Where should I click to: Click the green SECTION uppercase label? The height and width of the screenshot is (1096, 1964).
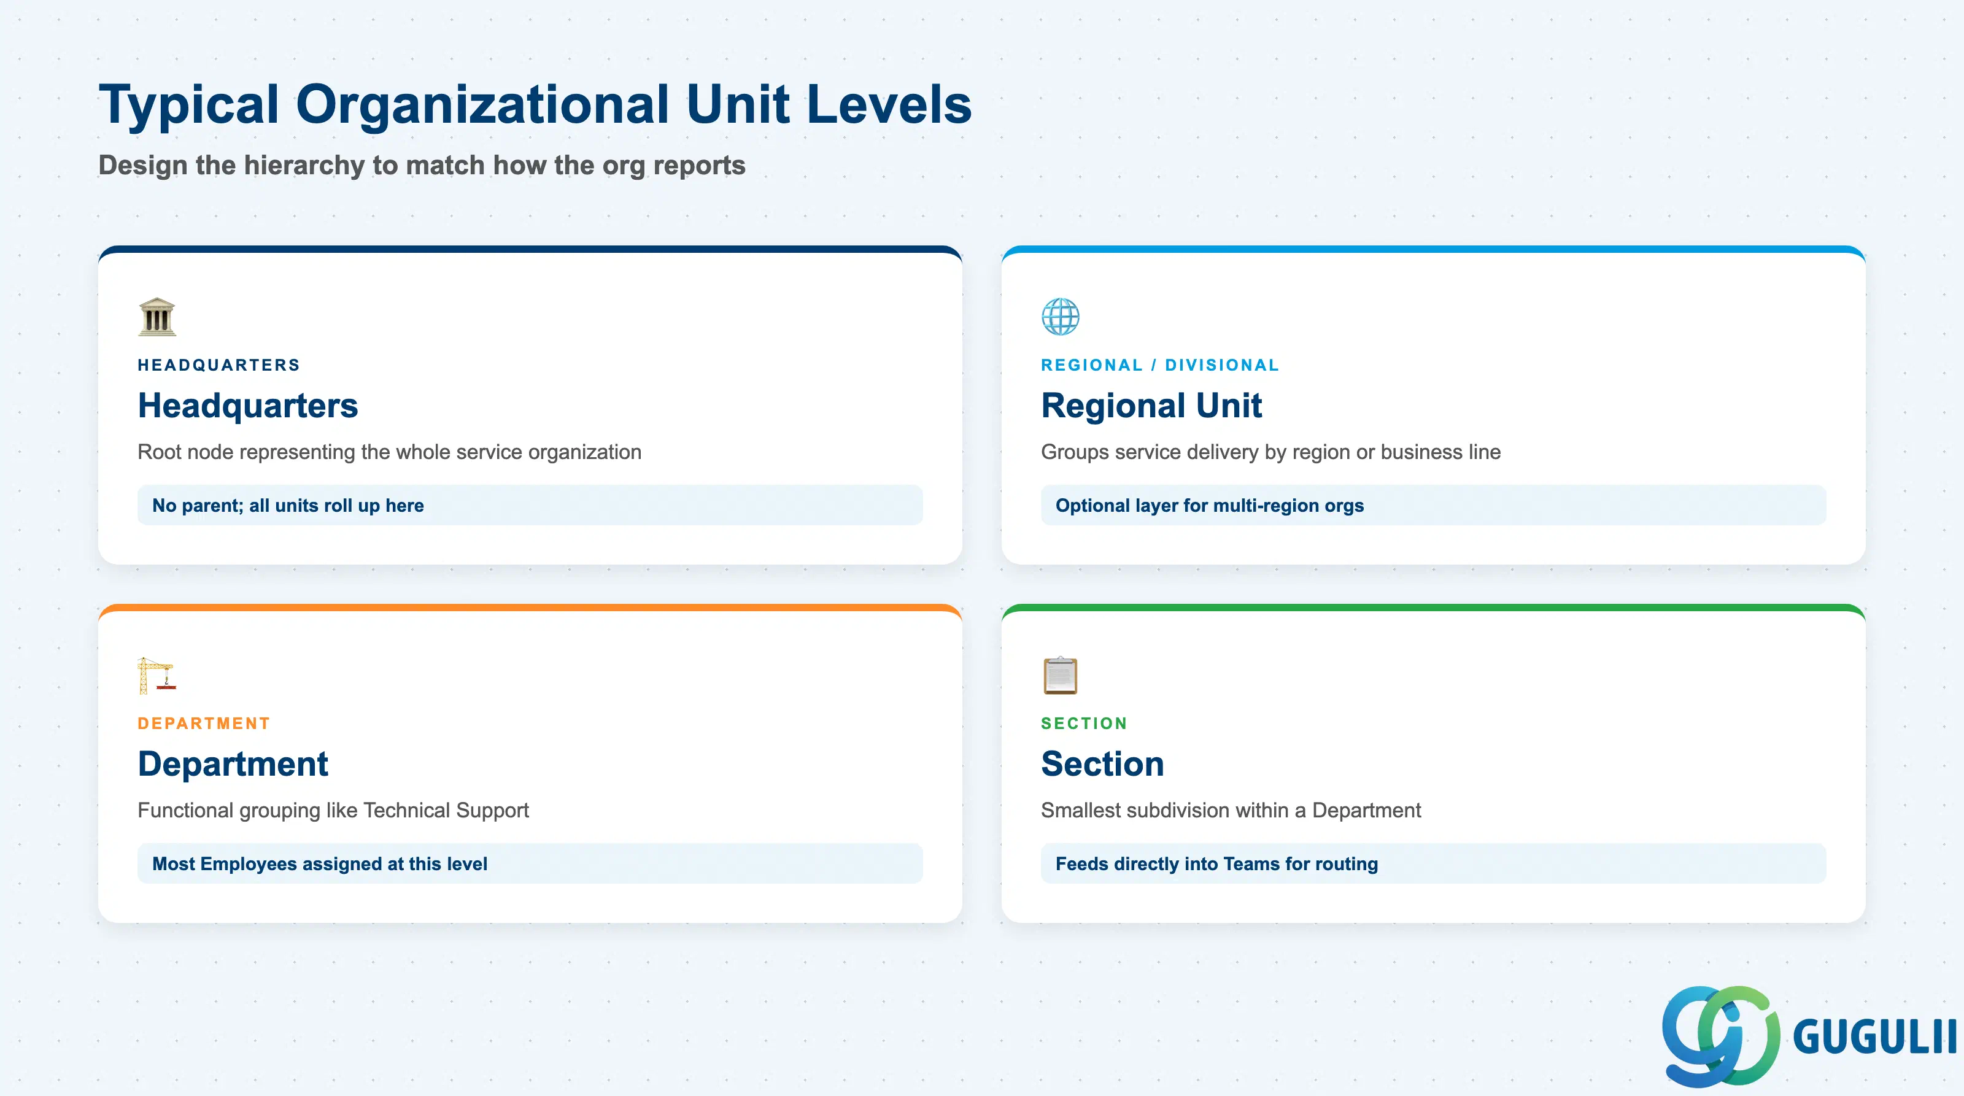(1083, 724)
